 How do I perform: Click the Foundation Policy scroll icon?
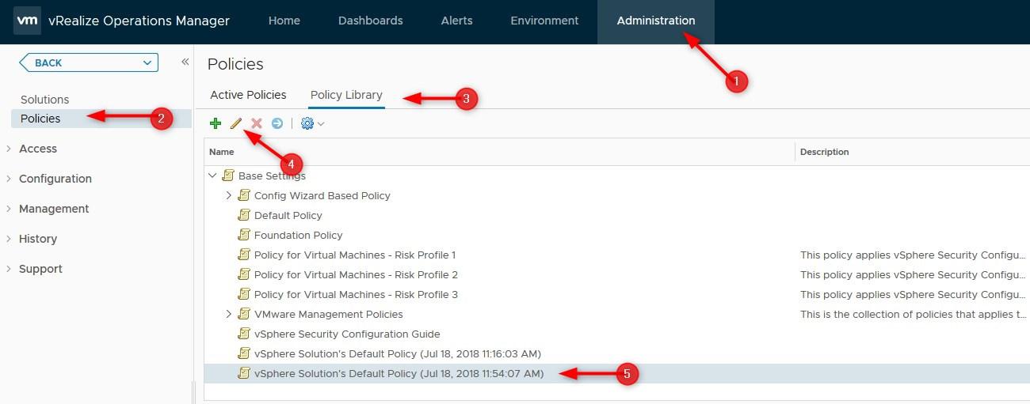[244, 235]
